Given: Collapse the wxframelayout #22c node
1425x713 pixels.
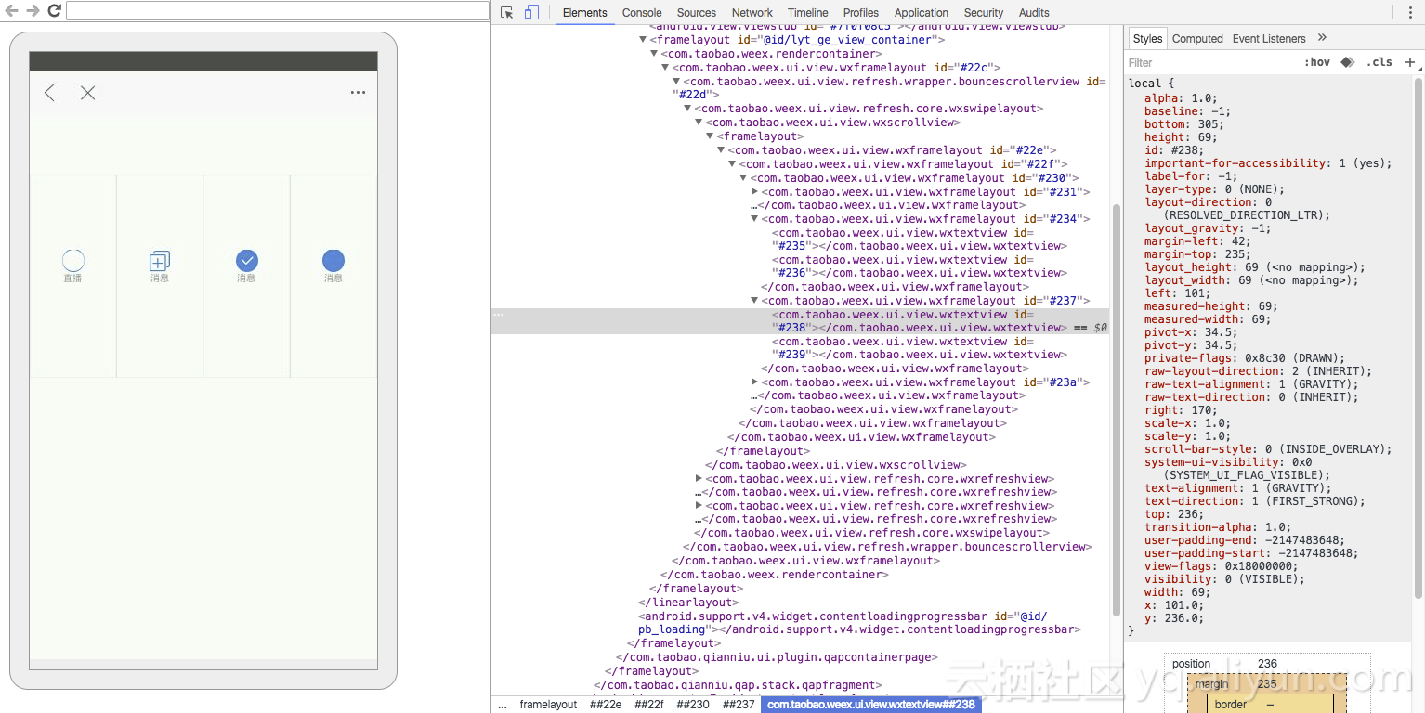Looking at the screenshot, I should (665, 68).
